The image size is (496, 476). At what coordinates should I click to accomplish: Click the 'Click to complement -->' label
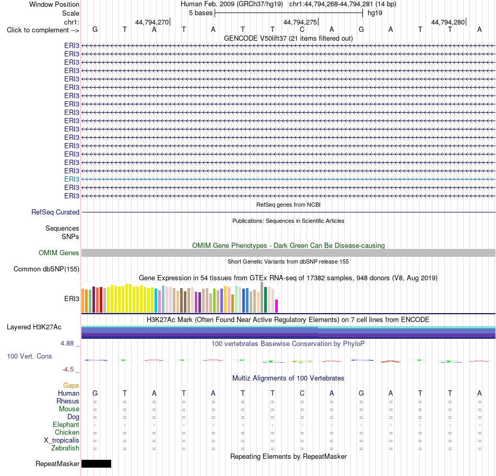click(43, 30)
